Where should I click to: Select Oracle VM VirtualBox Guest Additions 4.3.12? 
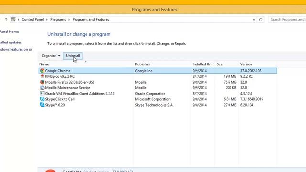click(80, 94)
